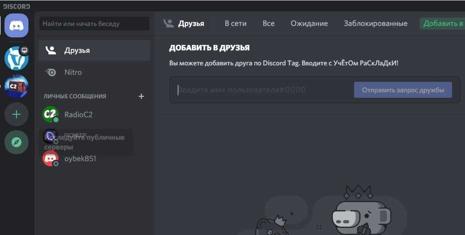
Task: Open Nitro in the sidebar
Action: click(x=94, y=72)
